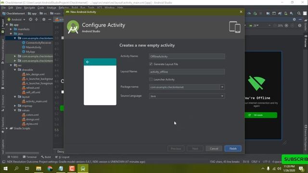308x173 pixels.
Task: Collapse the app module tree node
Action: (7, 25)
